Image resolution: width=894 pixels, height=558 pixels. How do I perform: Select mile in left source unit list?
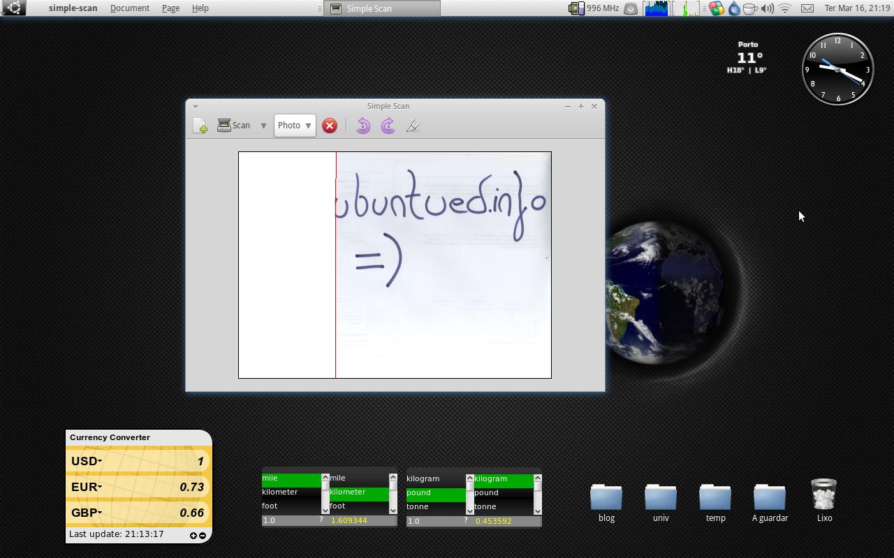[x=291, y=478]
